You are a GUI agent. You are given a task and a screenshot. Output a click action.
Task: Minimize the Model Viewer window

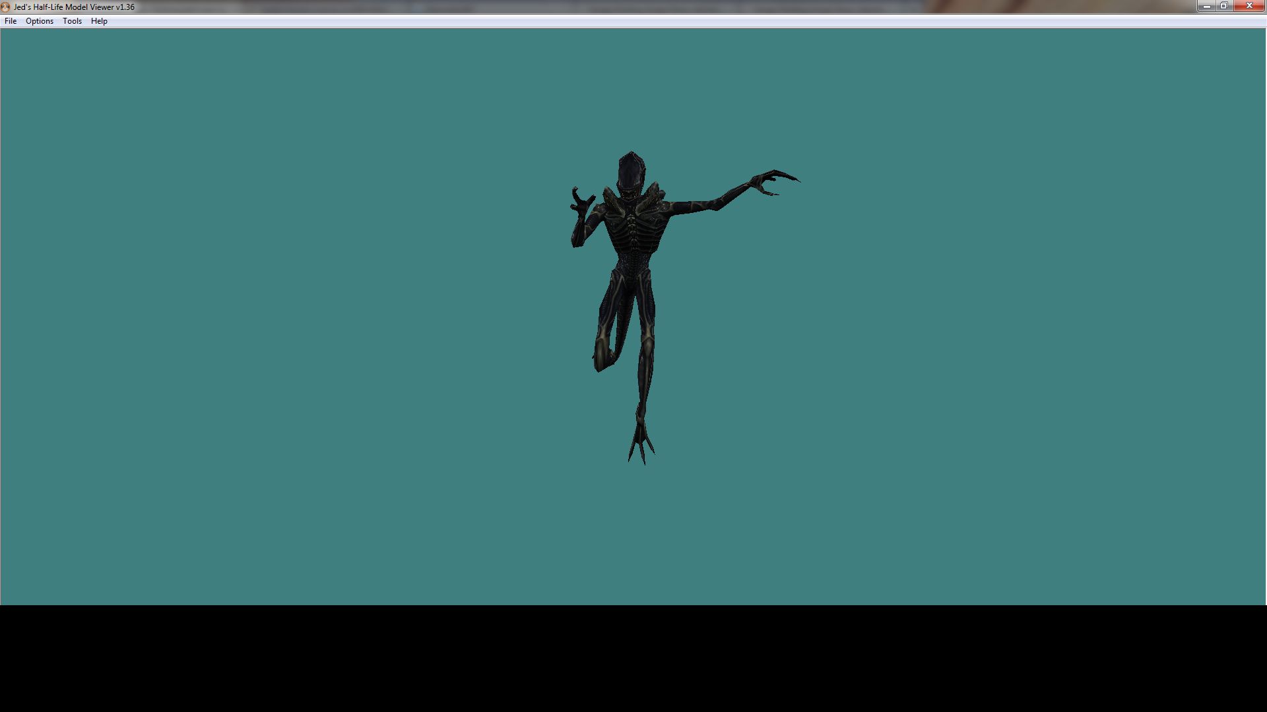tap(1206, 6)
